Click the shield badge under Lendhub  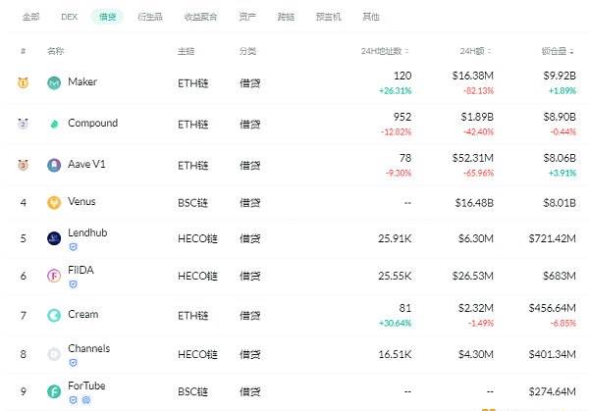[x=74, y=247]
